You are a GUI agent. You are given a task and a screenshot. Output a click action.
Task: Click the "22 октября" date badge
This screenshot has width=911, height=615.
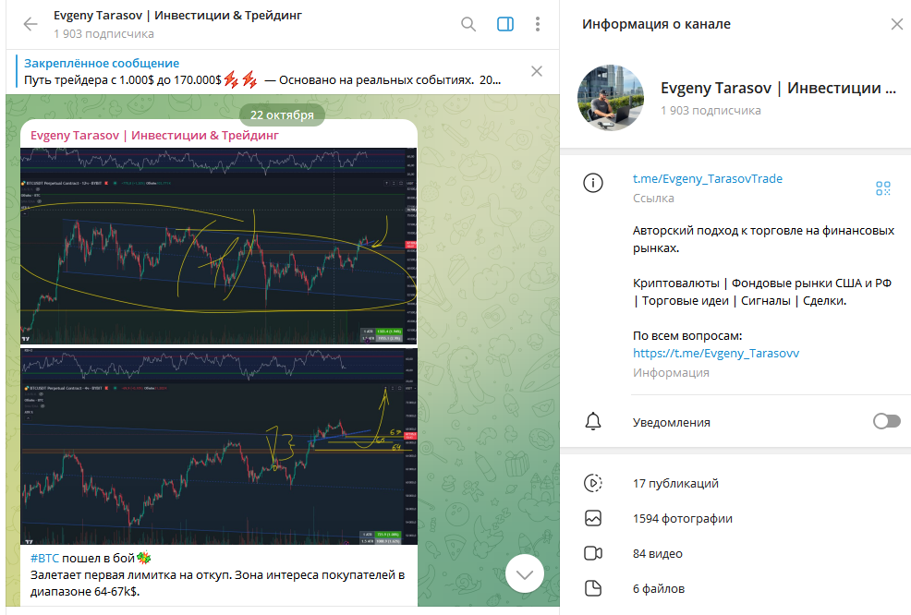(282, 115)
